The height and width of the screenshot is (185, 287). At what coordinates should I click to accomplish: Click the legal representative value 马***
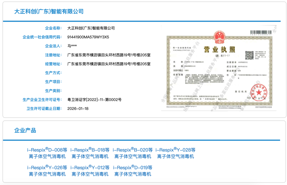[72, 46]
